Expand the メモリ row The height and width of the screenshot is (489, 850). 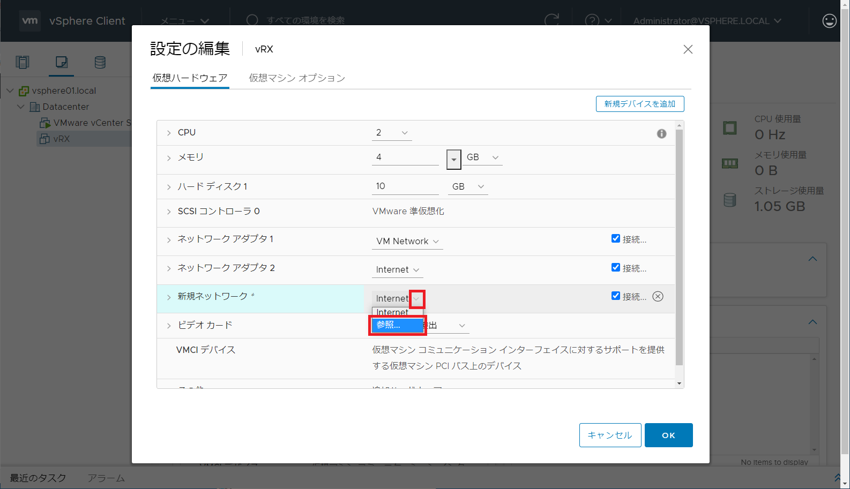(x=169, y=158)
